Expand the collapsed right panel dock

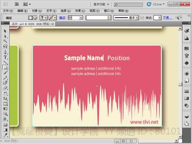coord(189,23)
